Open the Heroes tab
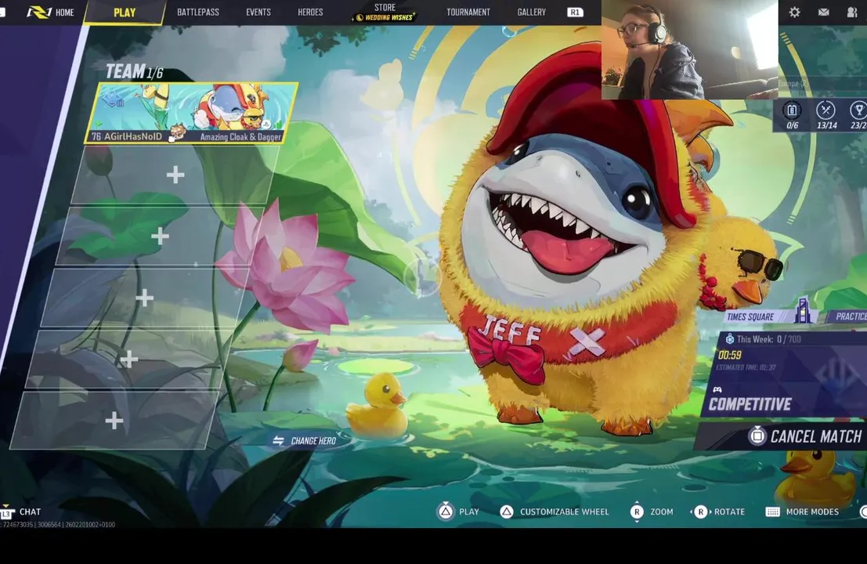Image resolution: width=867 pixels, height=564 pixels. tap(310, 13)
